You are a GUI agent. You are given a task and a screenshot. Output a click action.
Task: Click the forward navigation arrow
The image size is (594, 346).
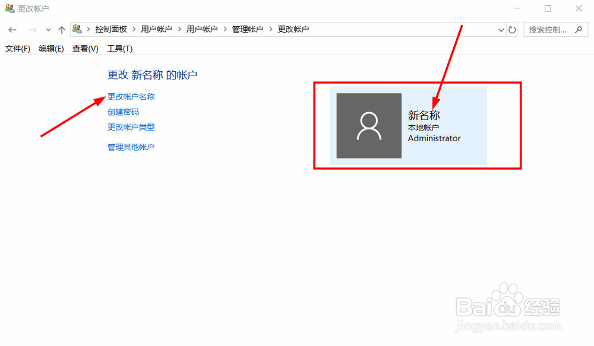tap(33, 30)
